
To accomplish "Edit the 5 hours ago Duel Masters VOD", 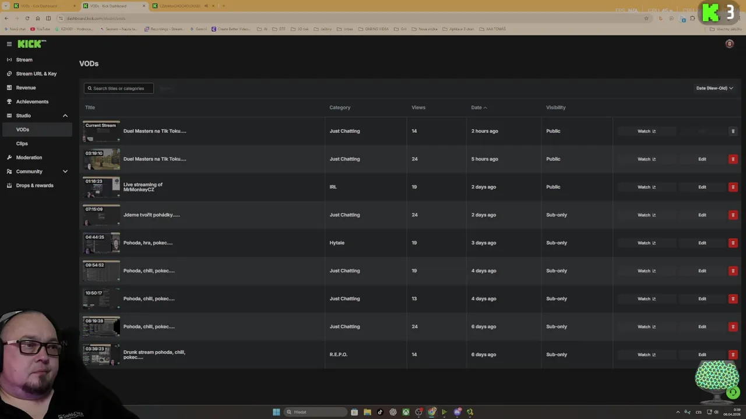I will coord(702,159).
